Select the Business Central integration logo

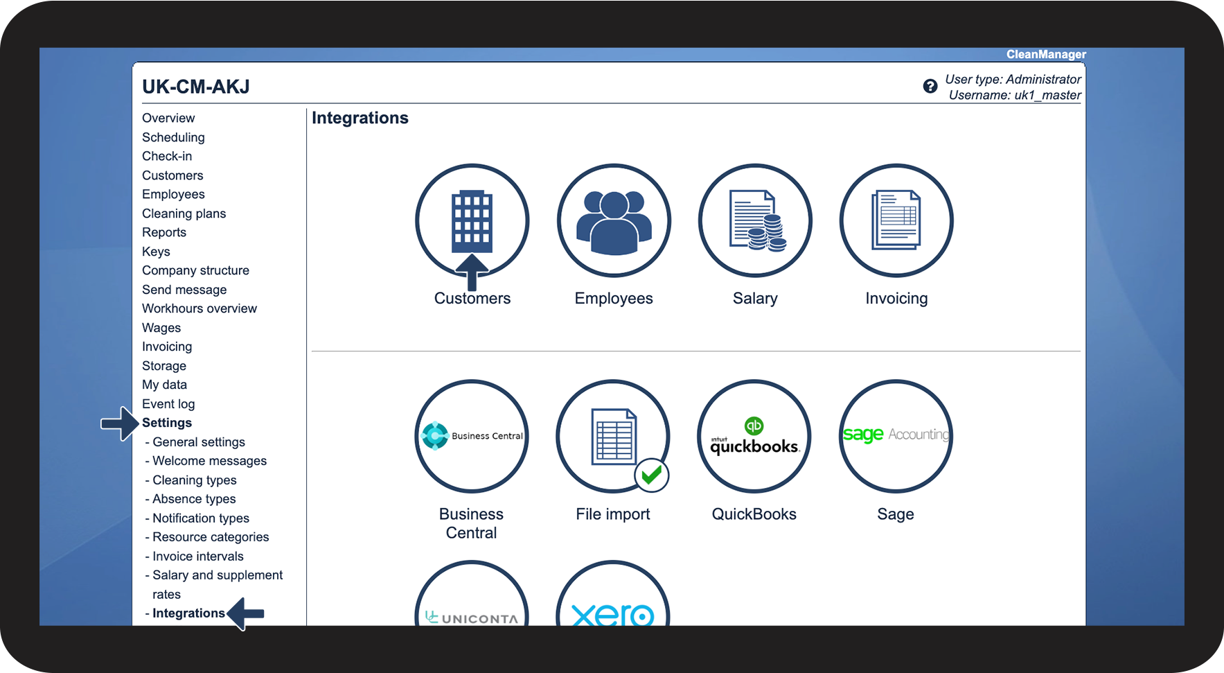coord(472,436)
